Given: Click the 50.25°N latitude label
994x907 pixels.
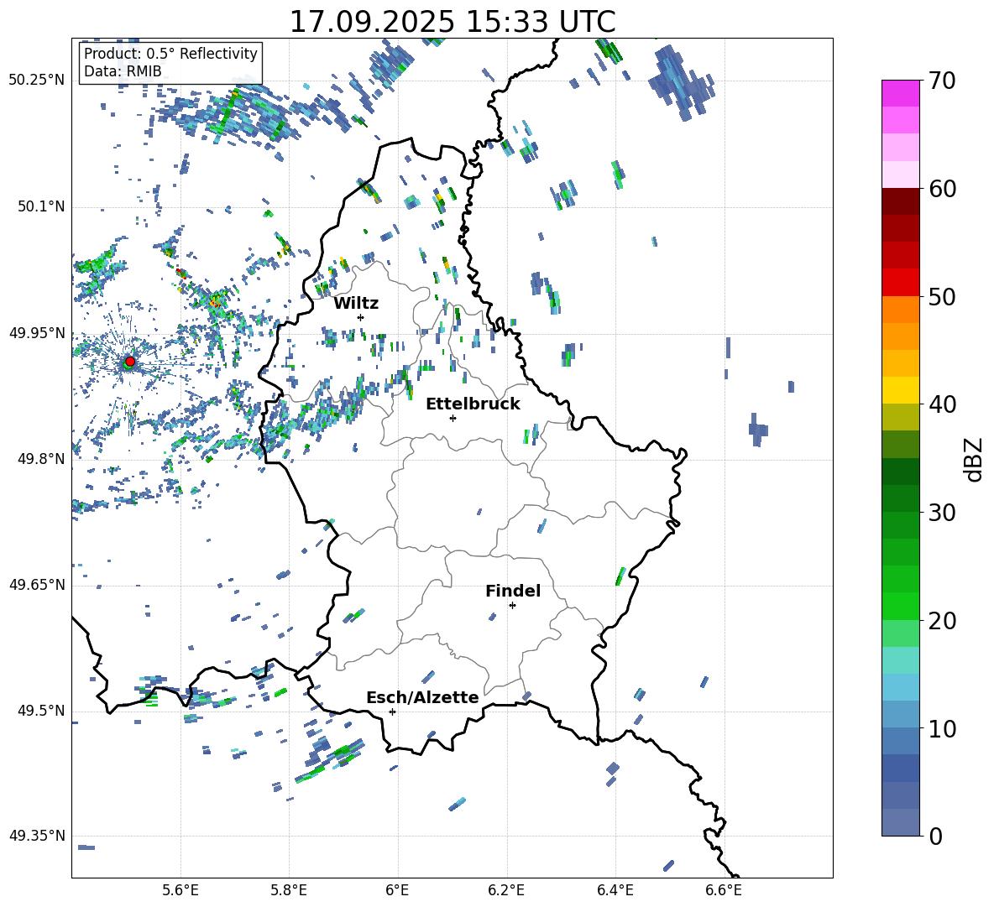Looking at the screenshot, I should coord(37,81).
